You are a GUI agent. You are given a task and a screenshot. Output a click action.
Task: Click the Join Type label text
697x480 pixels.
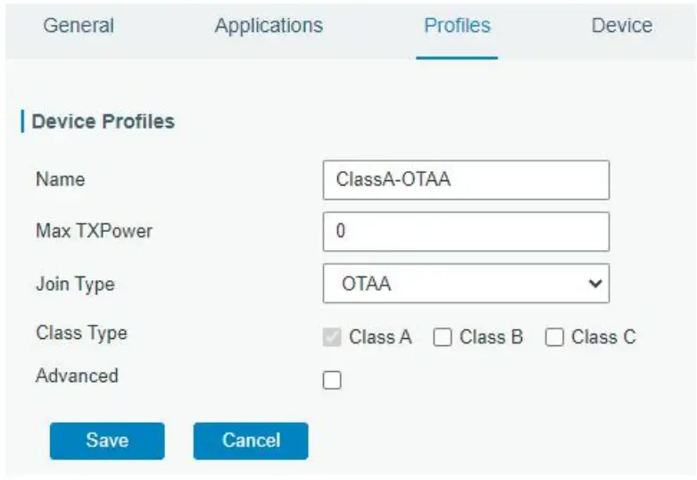[75, 285]
